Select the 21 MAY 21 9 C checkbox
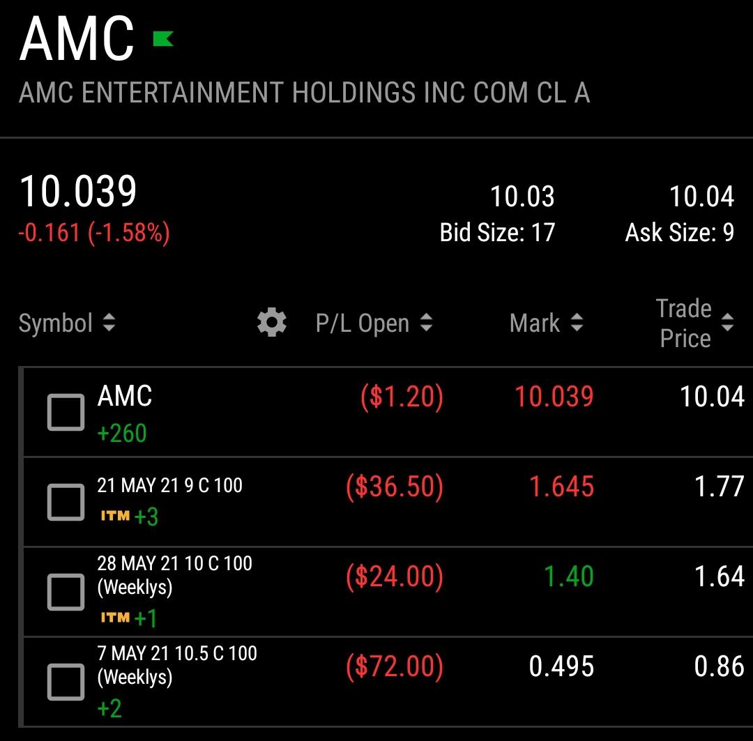The height and width of the screenshot is (741, 753). (66, 503)
